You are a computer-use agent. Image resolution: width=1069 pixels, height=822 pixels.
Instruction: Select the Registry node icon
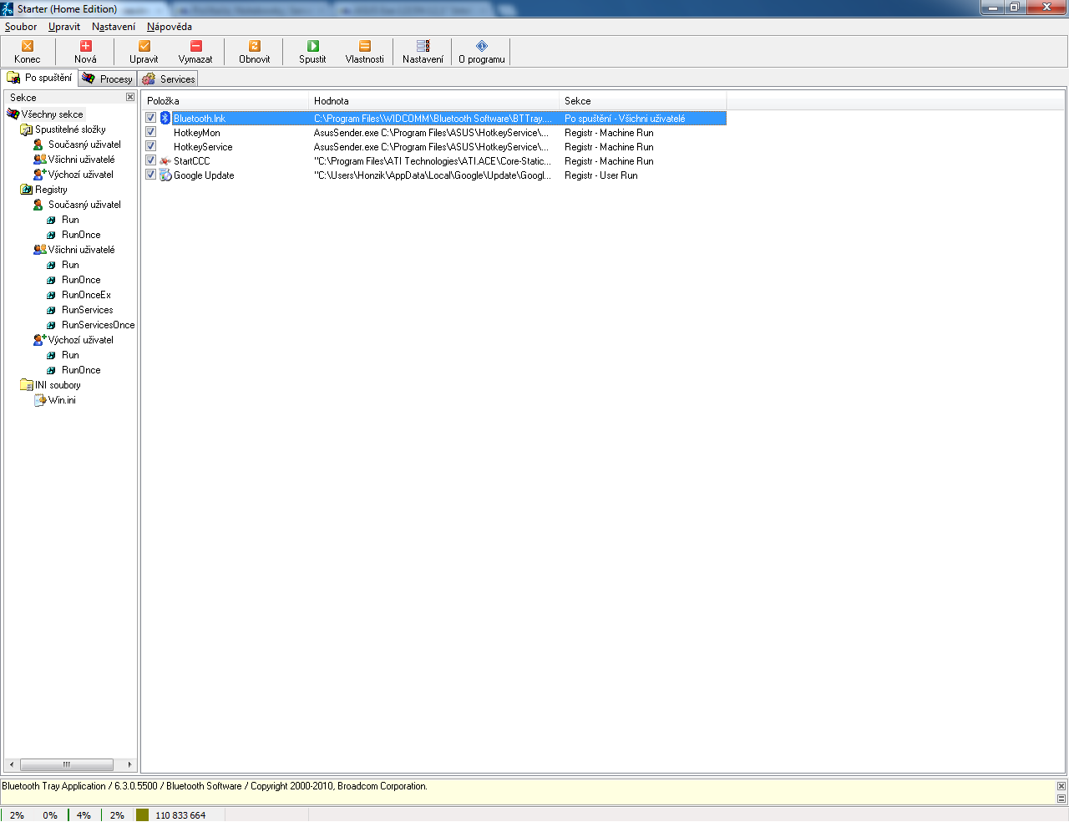coord(26,190)
